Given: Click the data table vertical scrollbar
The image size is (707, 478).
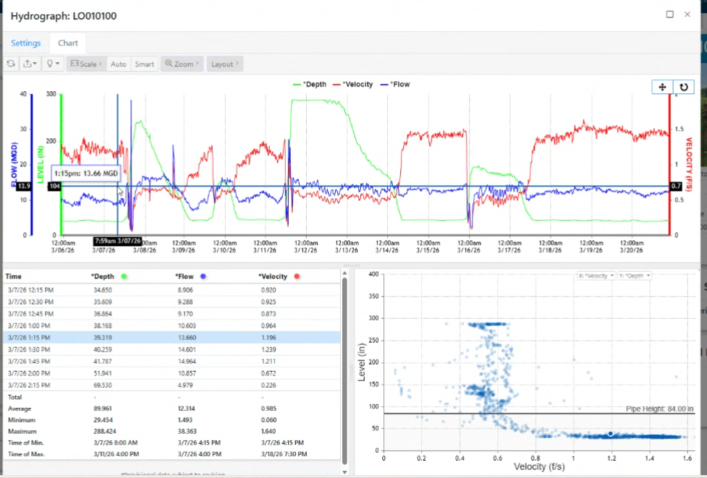Looking at the screenshot, I should click(344, 369).
